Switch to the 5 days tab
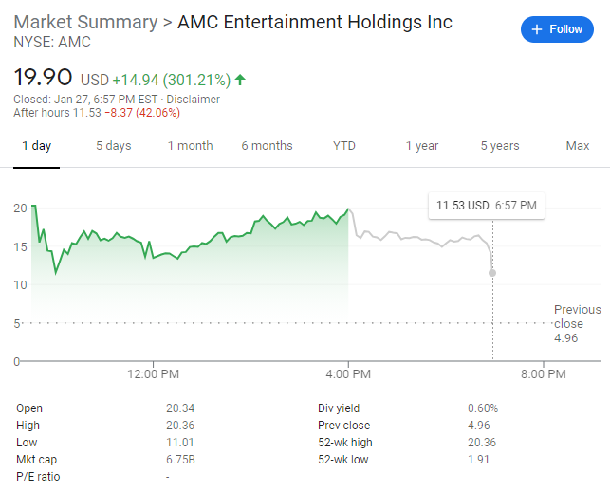Screen dimensions: 610x490 114,146
